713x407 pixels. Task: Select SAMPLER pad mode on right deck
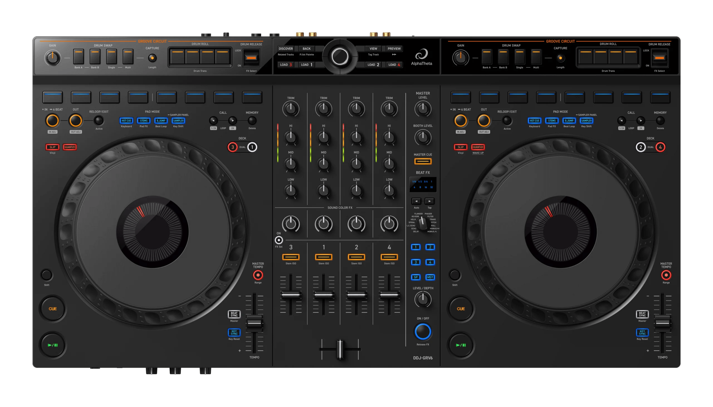(586, 121)
